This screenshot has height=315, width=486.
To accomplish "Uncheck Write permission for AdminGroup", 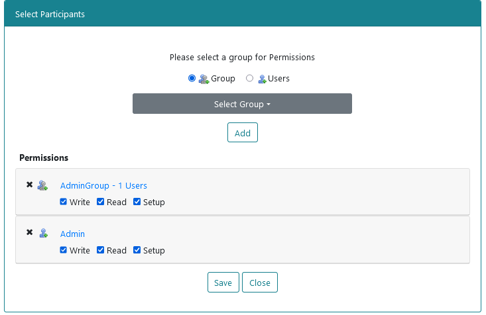I will pyautogui.click(x=63, y=202).
